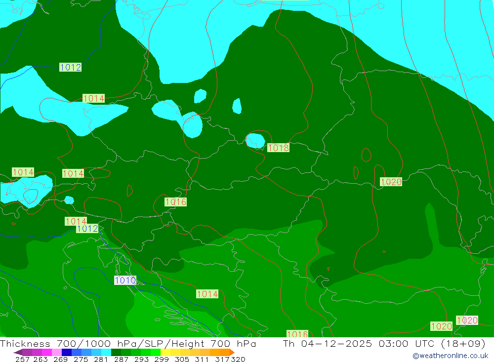Image resolution: width=494 pixels, height=362 pixels.
Task: Click the legend value 263
Action: point(40,359)
